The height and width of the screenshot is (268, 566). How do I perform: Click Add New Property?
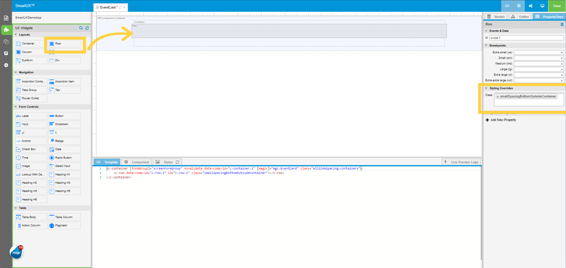[501, 120]
